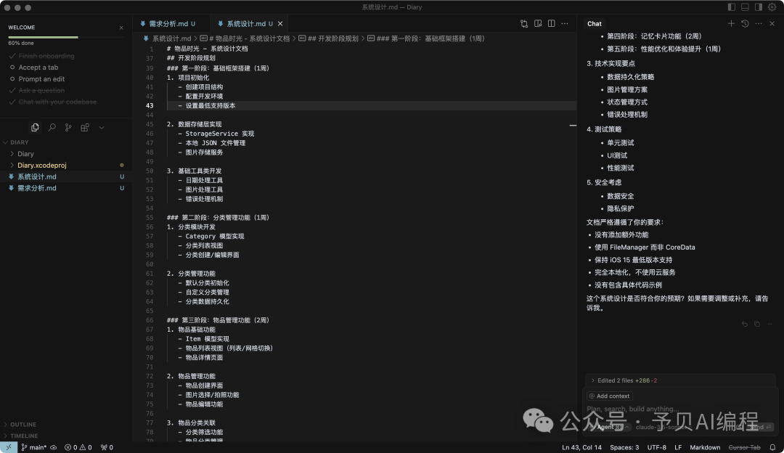Split the editor right
Image resolution: width=784 pixels, height=453 pixels.
(x=552, y=23)
